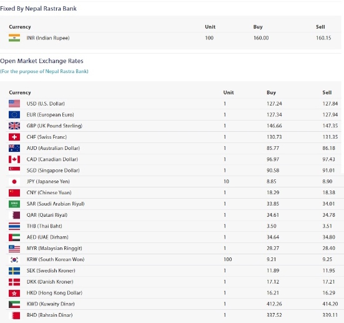Click the Japanese flag icon for JPY
This screenshot has height=323, width=344.
(x=14, y=182)
